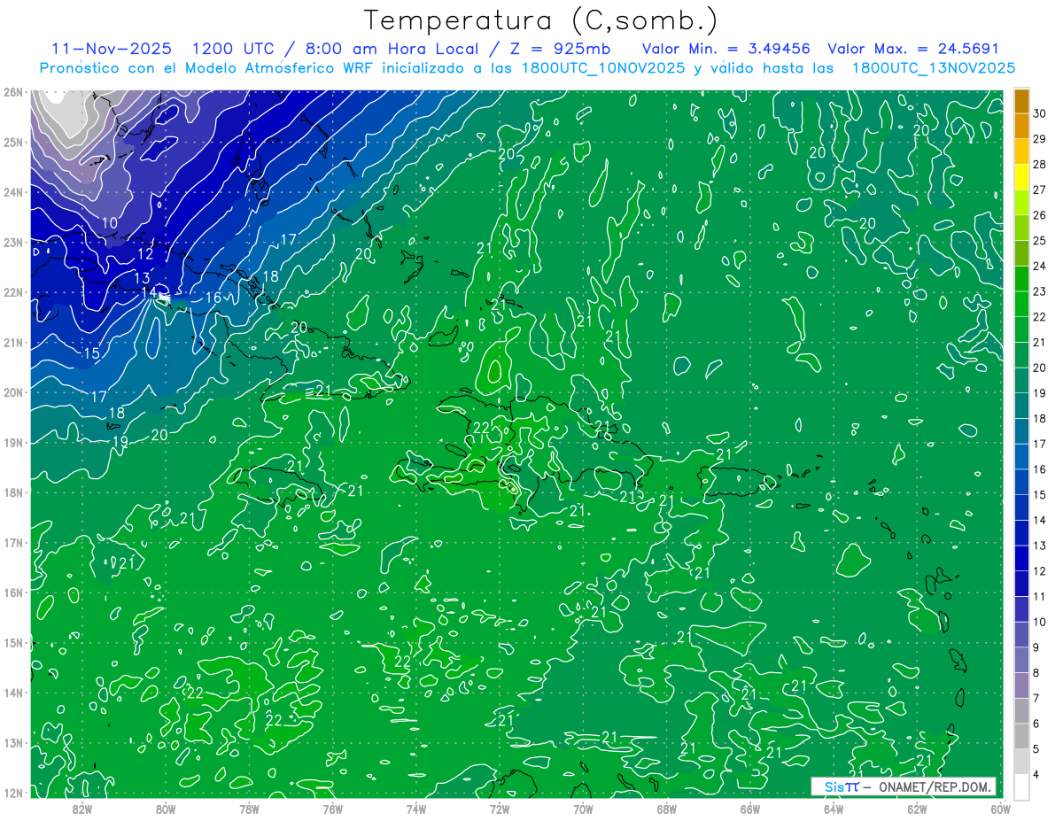Click the "68W" longitude axis label
Image resolution: width=1063 pixels, height=821 pixels.
(667, 809)
